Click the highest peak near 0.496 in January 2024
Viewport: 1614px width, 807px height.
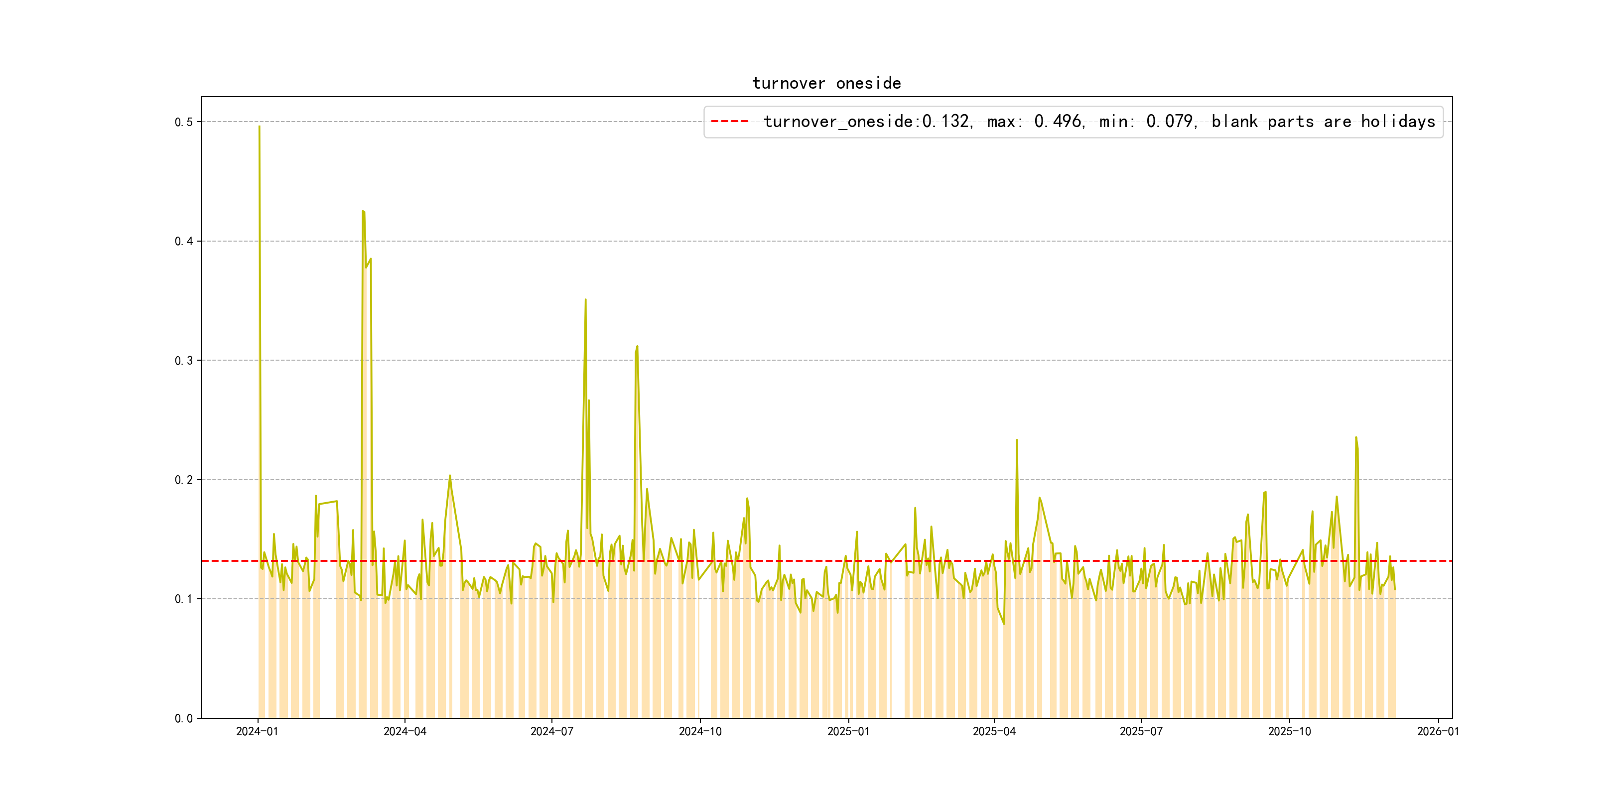(260, 127)
